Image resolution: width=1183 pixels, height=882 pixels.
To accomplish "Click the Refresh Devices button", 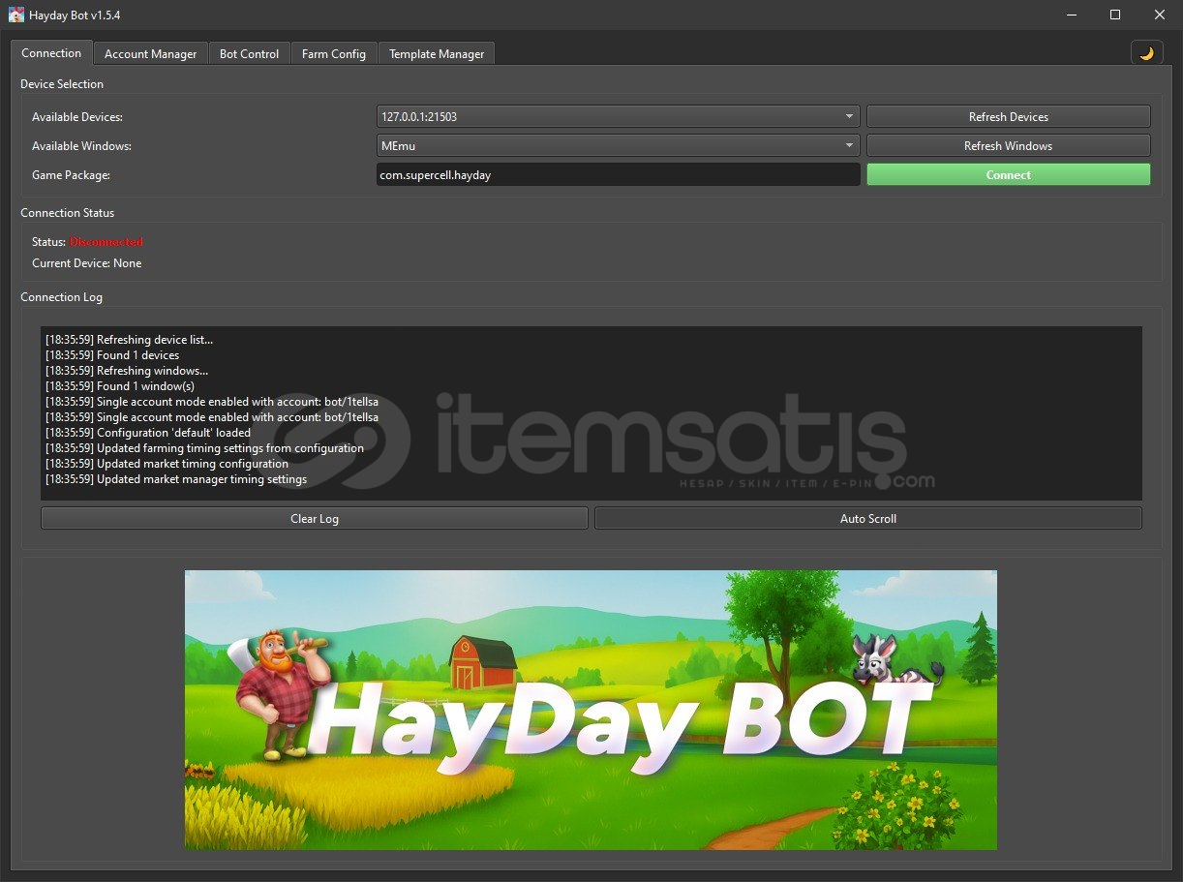I will coord(1008,117).
